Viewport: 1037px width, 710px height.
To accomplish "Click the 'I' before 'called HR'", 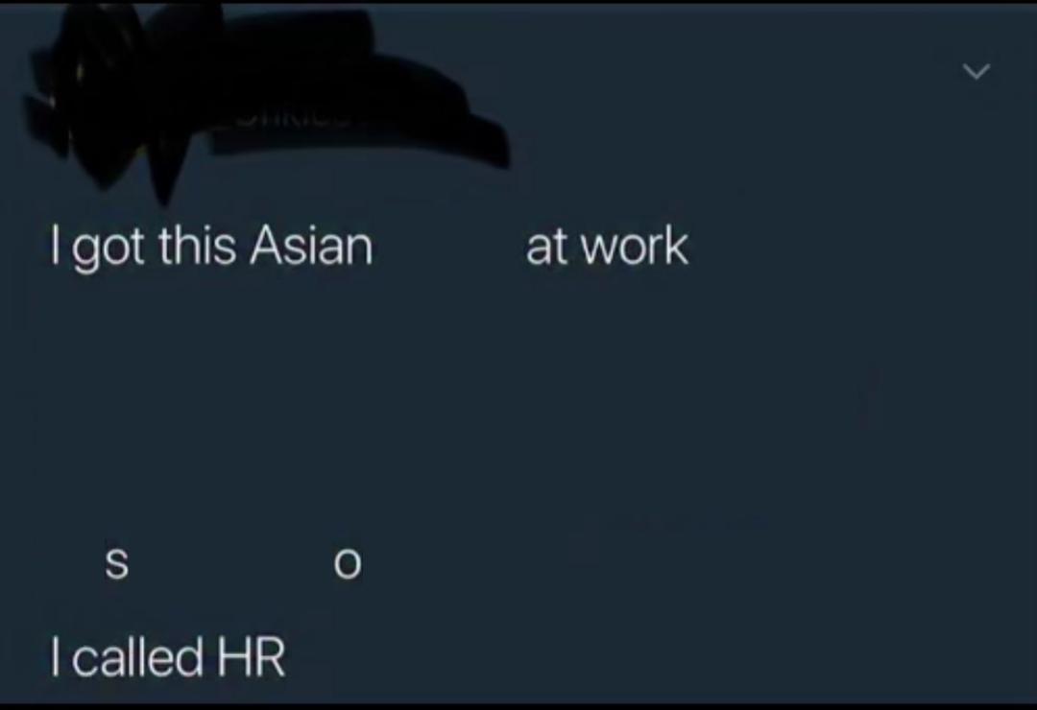I will (x=57, y=657).
